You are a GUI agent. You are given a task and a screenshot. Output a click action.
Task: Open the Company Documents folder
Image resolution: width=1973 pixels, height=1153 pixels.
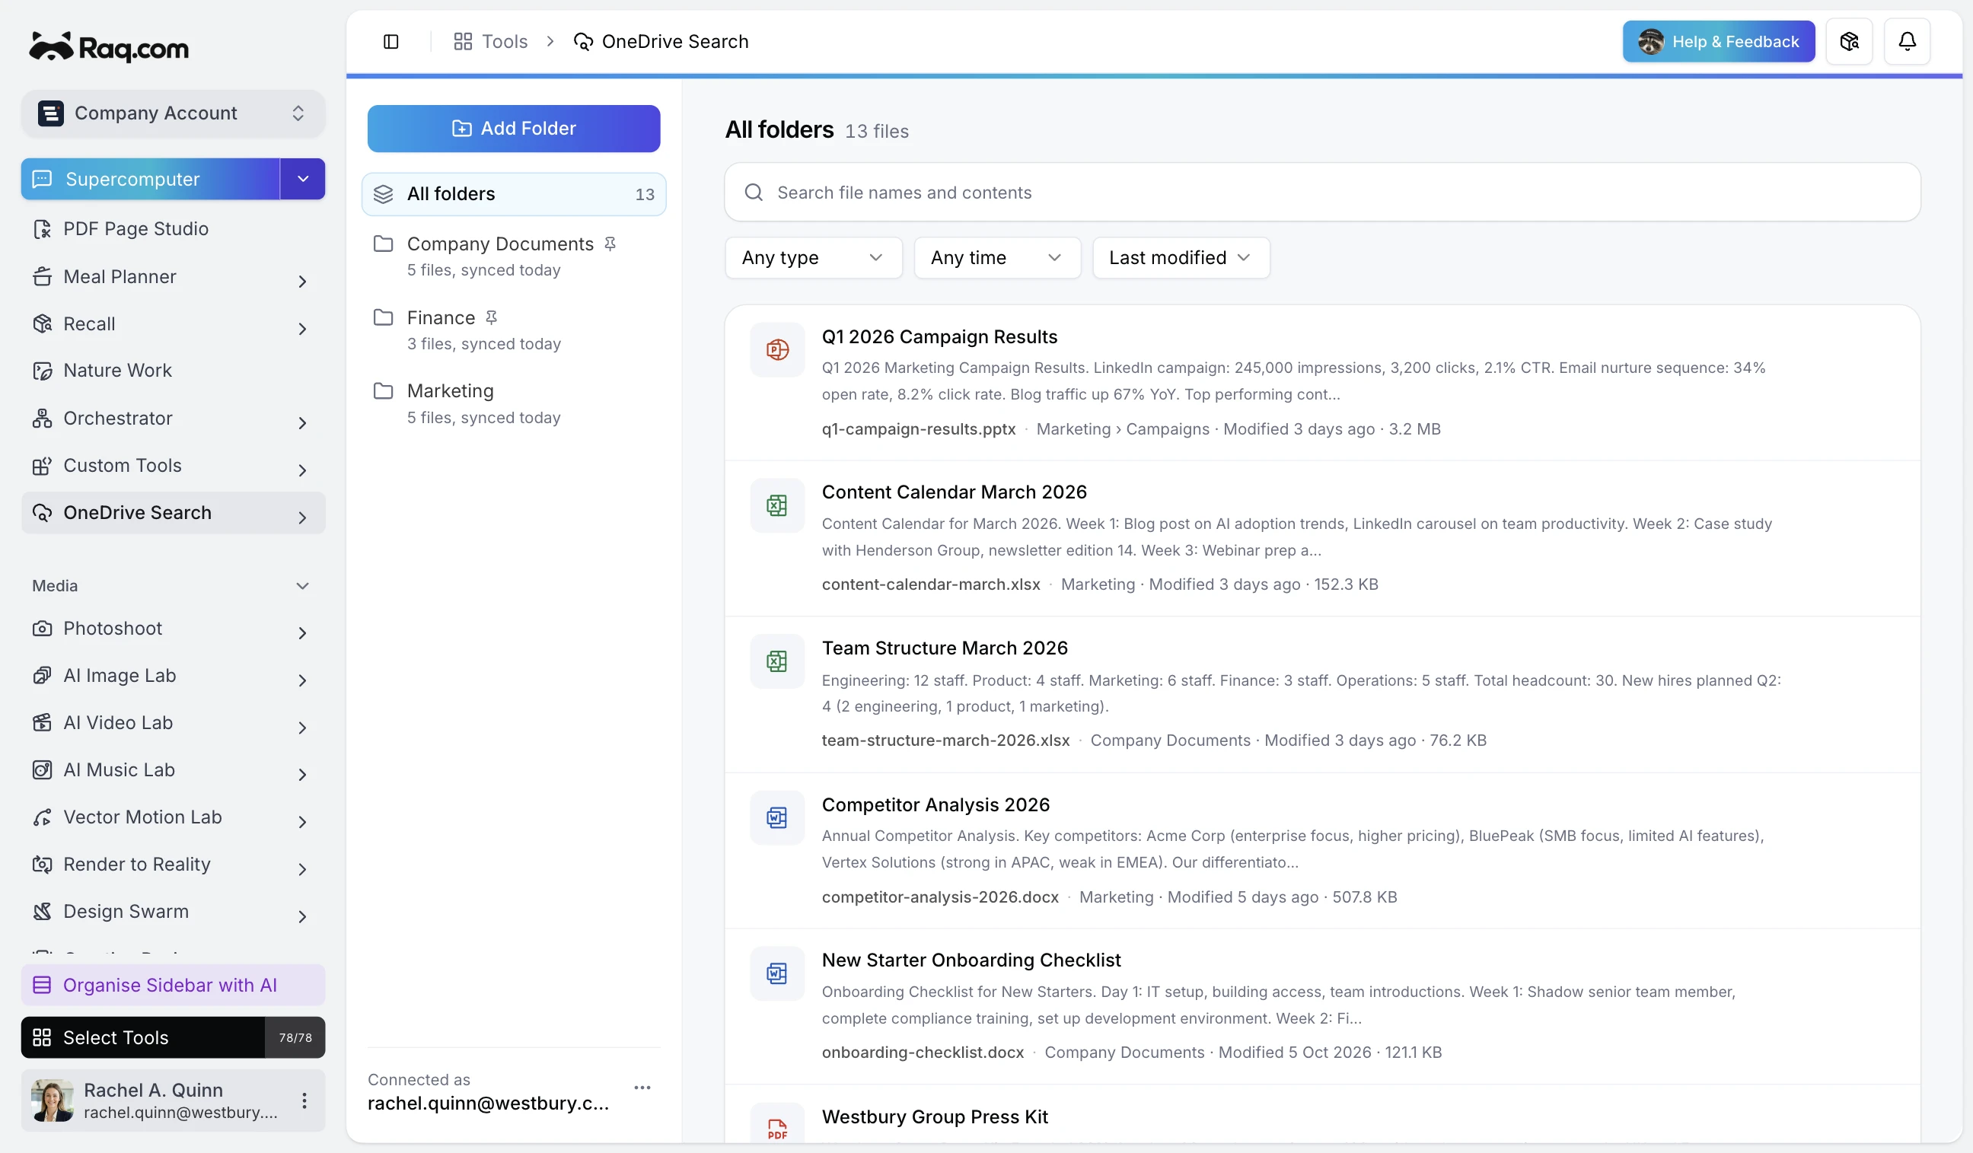coord(514,256)
